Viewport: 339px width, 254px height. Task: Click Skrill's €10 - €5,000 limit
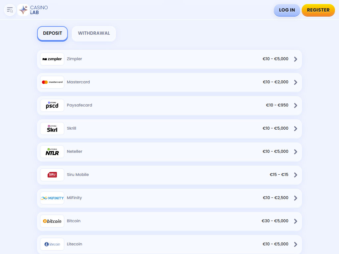click(275, 128)
